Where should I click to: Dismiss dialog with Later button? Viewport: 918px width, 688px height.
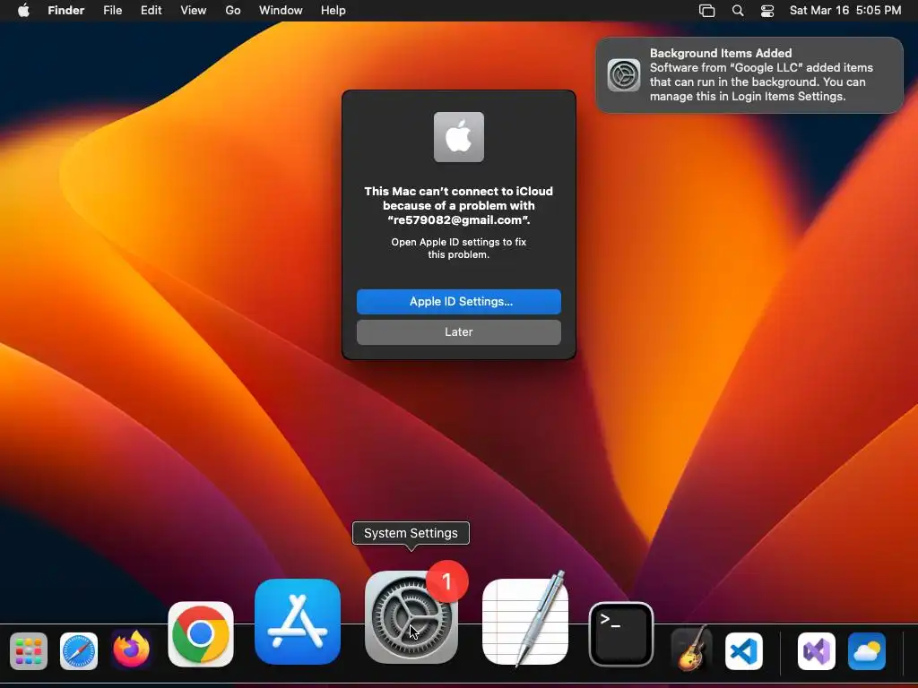coord(458,331)
